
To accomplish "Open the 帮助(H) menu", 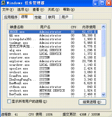I will [x=69, y=10].
